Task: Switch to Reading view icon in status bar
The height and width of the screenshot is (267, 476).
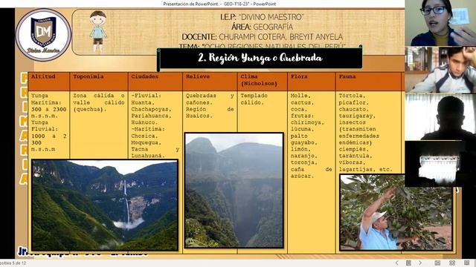Action: click(x=466, y=263)
